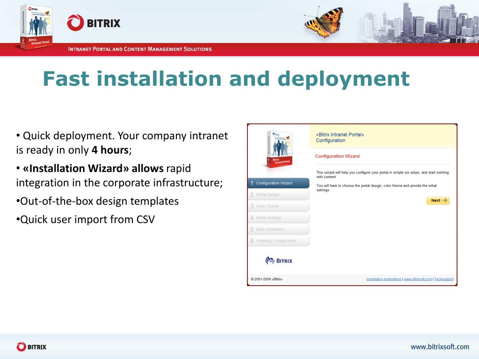Viewport: 479px width, 359px height.
Task: Select step 6 Finishing Configuration
Action: tap(279, 241)
